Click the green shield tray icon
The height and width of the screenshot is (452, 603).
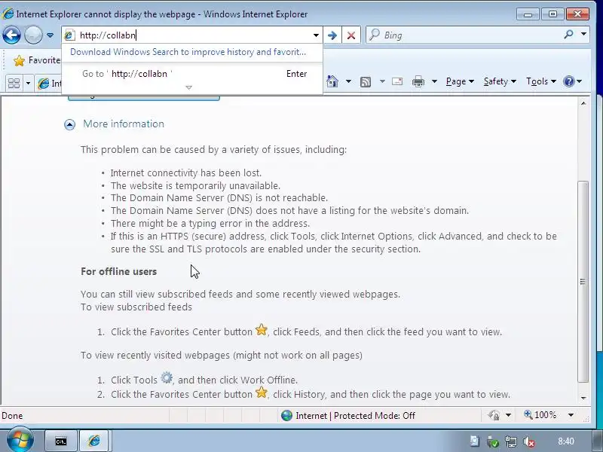pyautogui.click(x=493, y=442)
